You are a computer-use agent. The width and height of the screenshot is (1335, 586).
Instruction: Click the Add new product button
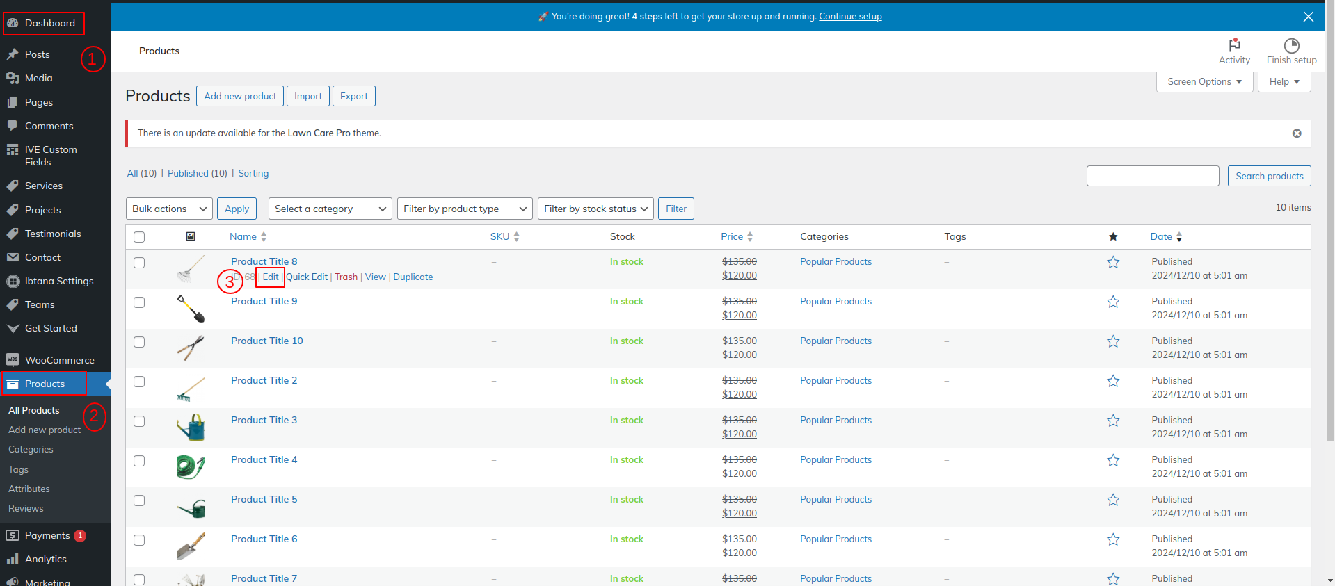point(240,96)
